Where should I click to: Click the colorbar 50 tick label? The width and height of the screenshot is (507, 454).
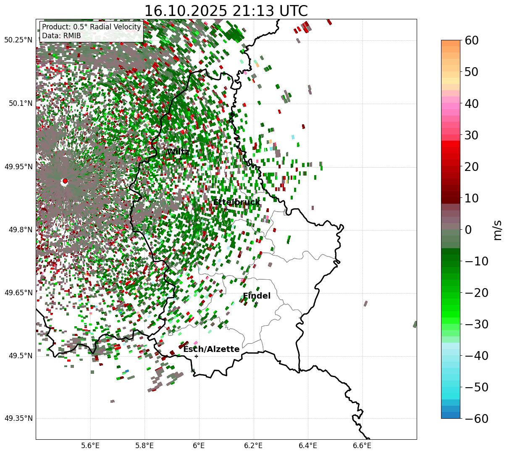pyautogui.click(x=471, y=72)
